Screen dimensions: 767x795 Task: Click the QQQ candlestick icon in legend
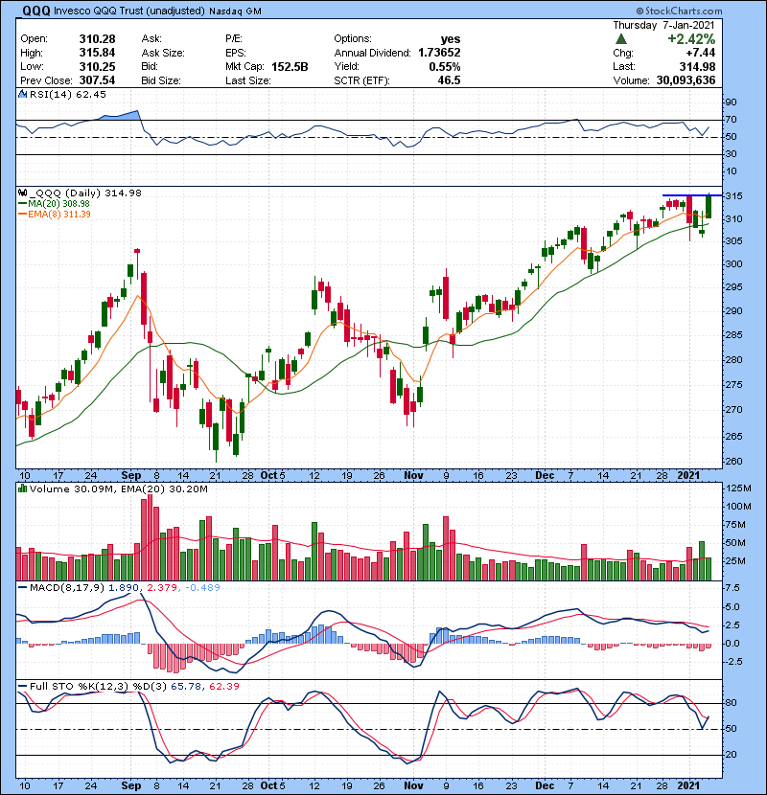[x=22, y=193]
